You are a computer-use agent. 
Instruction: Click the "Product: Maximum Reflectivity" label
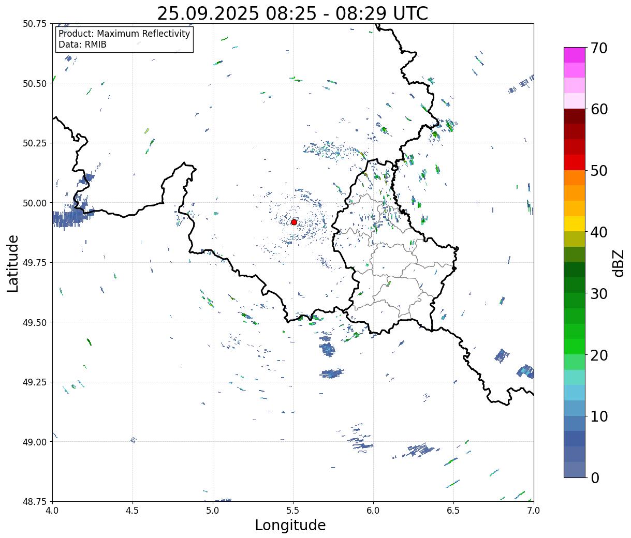pyautogui.click(x=124, y=34)
